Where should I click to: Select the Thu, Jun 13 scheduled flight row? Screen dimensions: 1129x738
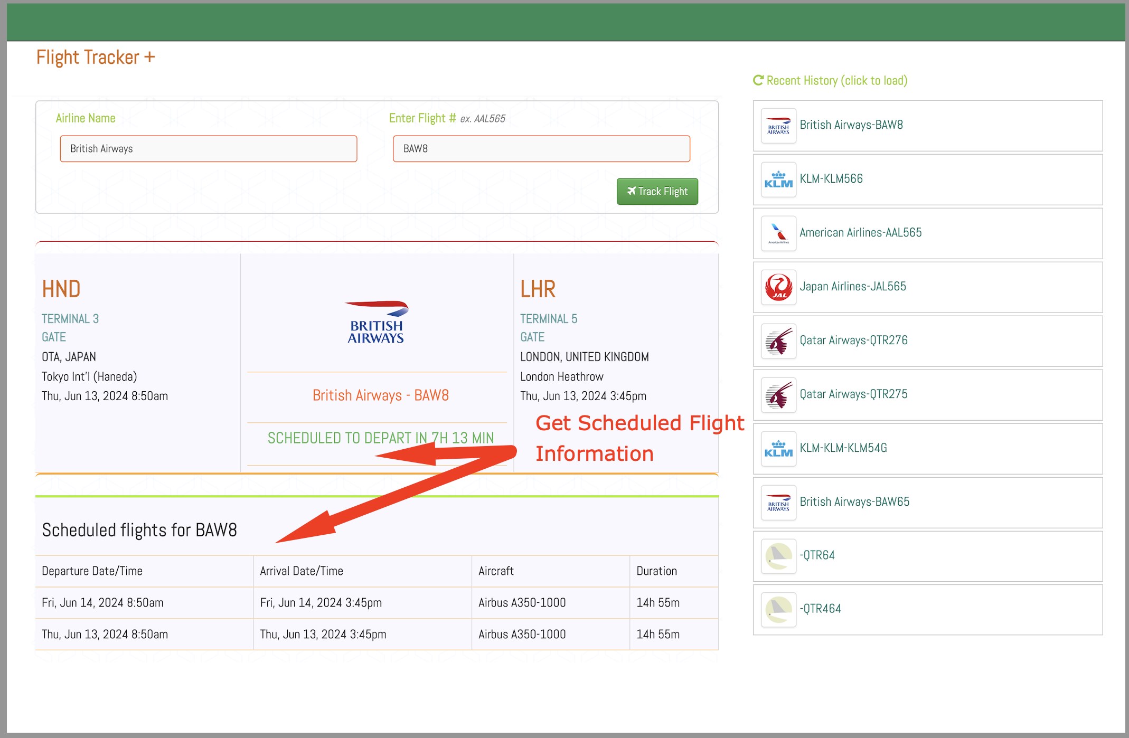(377, 635)
